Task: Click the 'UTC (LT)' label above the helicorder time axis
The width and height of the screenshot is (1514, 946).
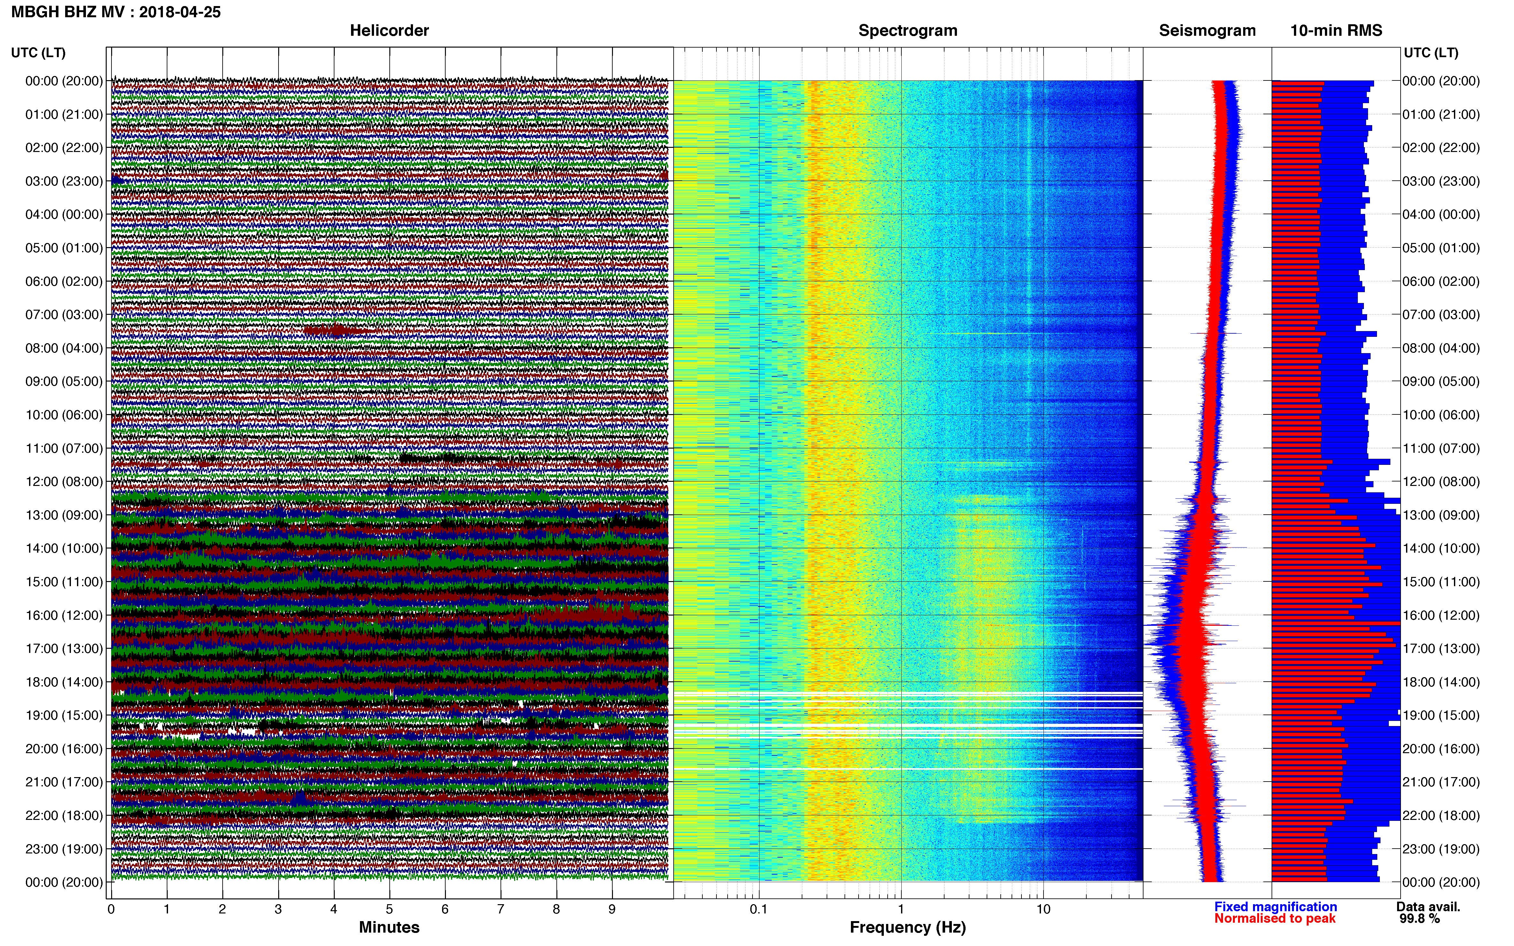Action: (x=38, y=53)
